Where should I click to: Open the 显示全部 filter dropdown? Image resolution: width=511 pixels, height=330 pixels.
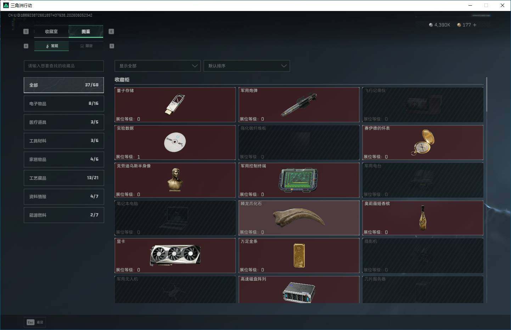pyautogui.click(x=157, y=66)
